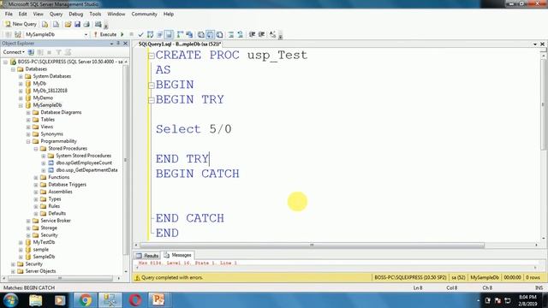Click the Comment Out Lines icon
This screenshot has height=308, width=548.
pos(231,34)
